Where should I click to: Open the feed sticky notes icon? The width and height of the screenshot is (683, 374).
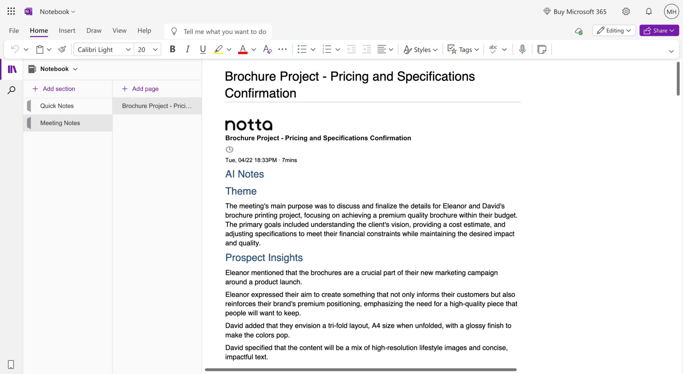pos(542,49)
